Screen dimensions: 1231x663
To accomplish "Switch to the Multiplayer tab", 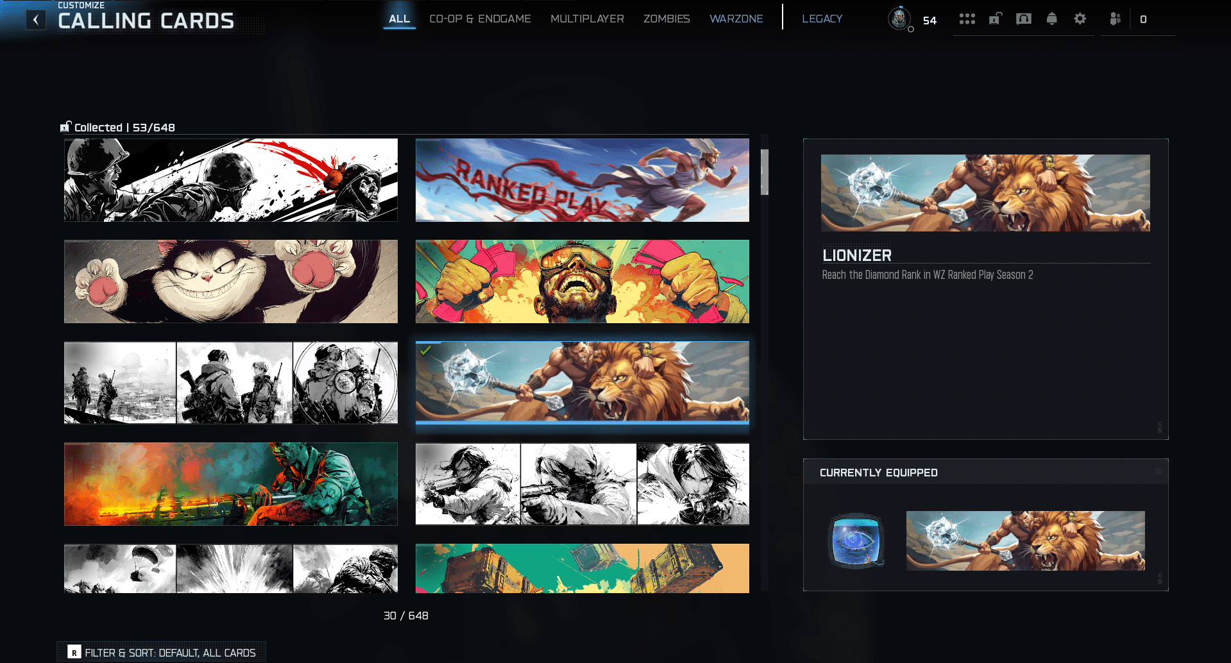I will 587,19.
